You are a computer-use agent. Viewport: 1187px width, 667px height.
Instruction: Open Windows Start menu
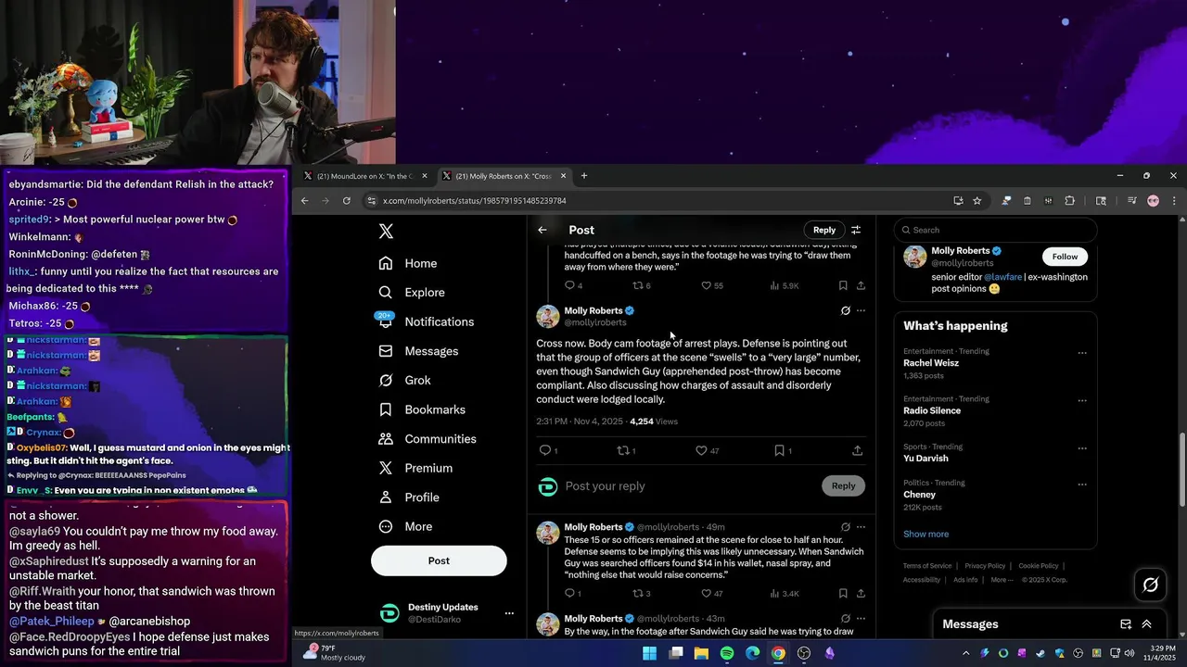[x=650, y=653]
